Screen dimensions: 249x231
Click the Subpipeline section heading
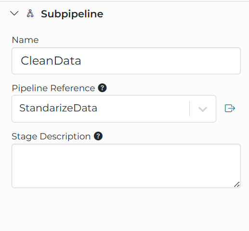72,14
